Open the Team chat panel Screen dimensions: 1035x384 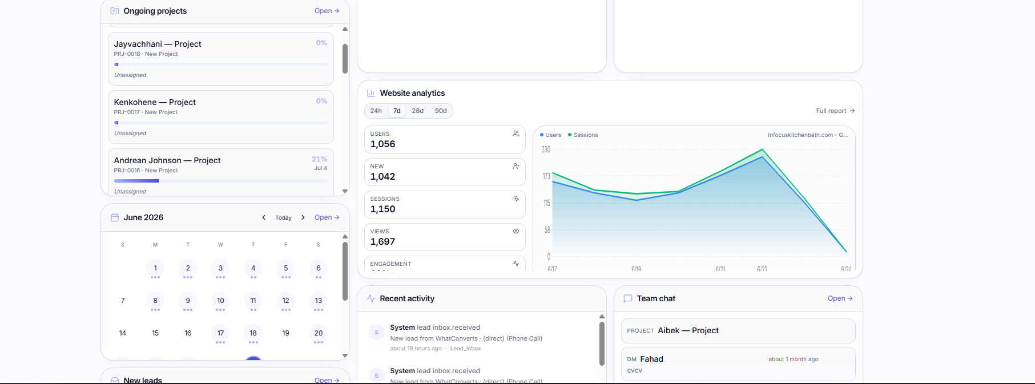(x=840, y=298)
